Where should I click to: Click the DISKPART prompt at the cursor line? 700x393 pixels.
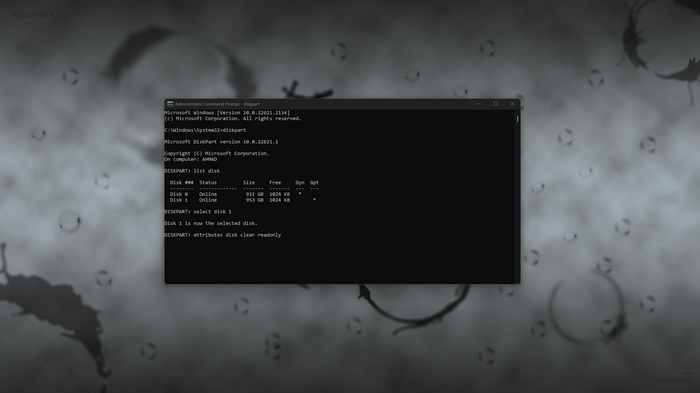pos(177,234)
